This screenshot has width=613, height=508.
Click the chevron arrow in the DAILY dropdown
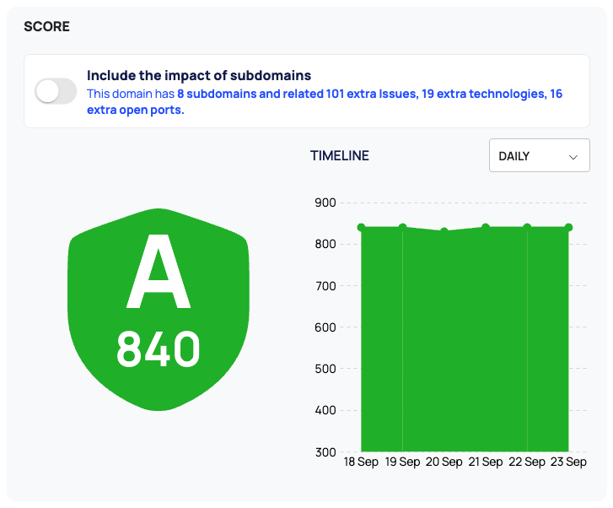point(573,157)
